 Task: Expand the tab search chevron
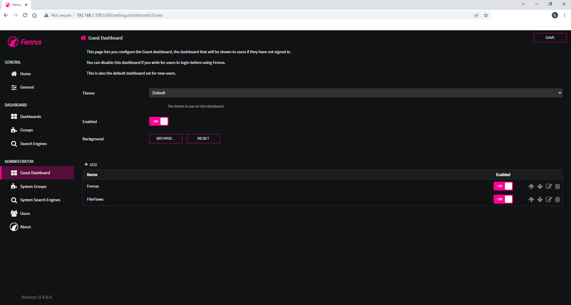523,4
